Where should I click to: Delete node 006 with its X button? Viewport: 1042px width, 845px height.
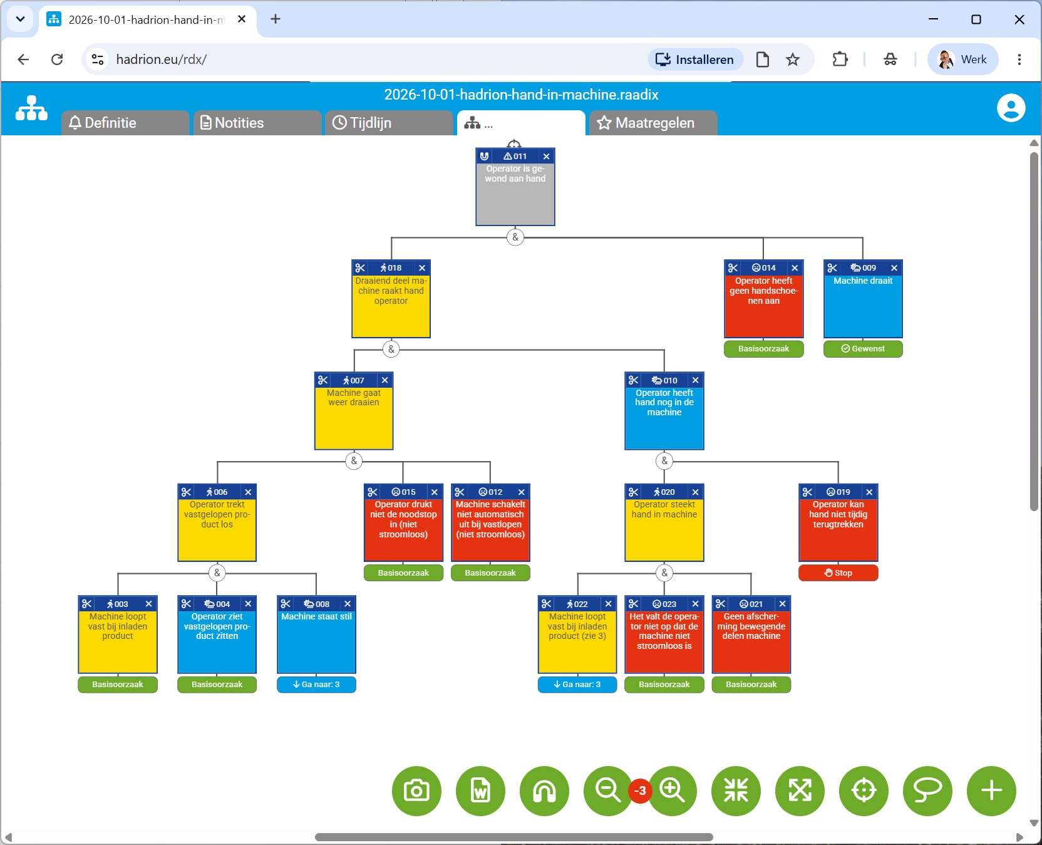[x=248, y=492]
